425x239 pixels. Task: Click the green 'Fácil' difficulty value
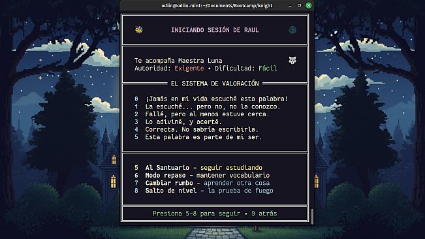(x=268, y=68)
